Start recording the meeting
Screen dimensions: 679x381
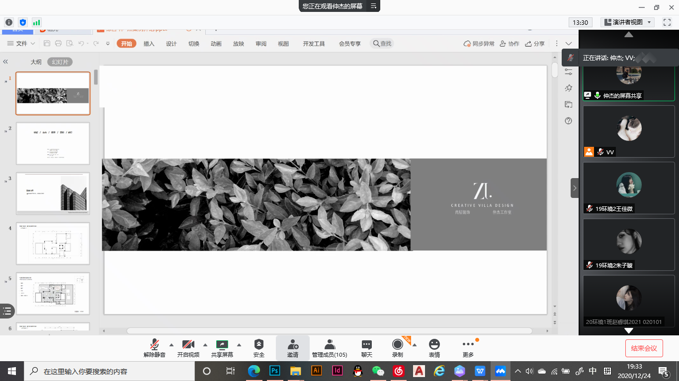pyautogui.click(x=397, y=348)
